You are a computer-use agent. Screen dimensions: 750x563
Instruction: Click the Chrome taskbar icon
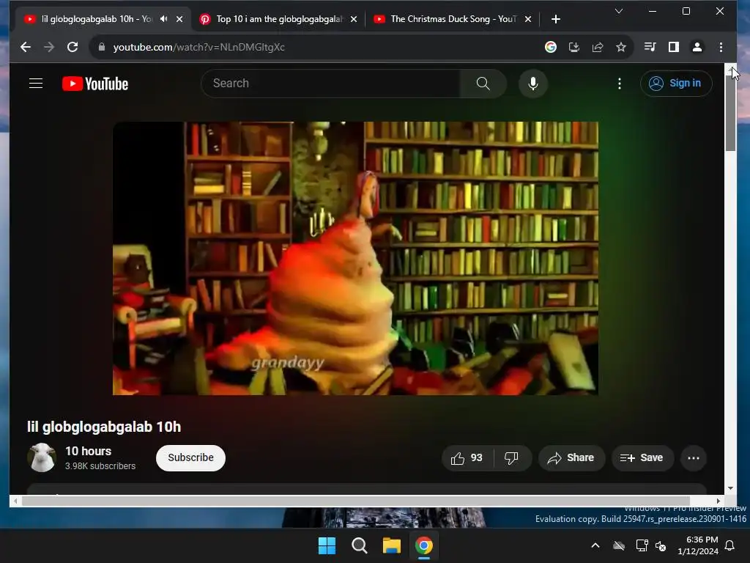(423, 545)
